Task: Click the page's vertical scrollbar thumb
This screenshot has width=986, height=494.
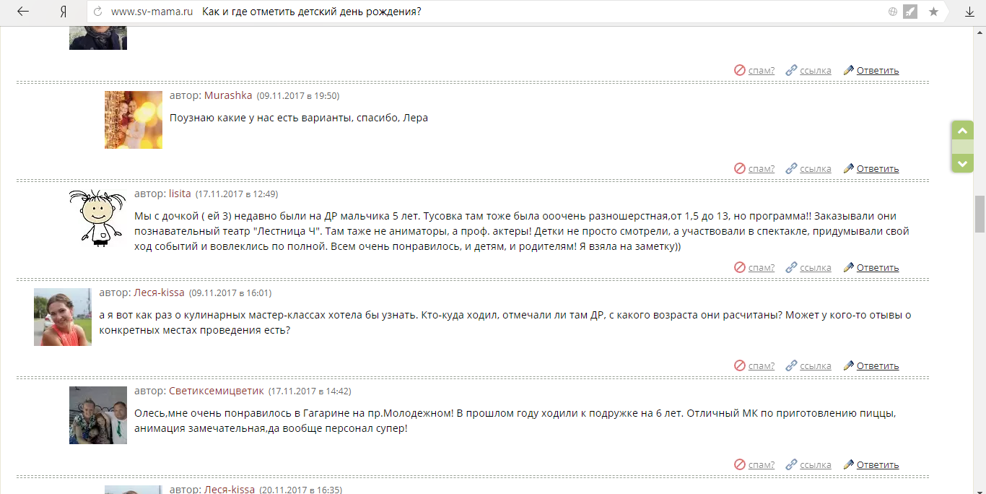Action: click(x=980, y=214)
